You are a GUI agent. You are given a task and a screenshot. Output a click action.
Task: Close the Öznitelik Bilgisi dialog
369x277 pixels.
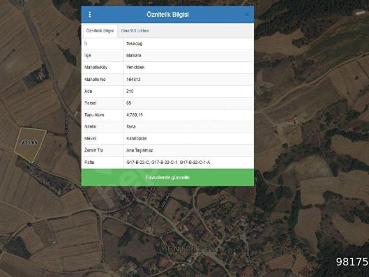click(247, 15)
